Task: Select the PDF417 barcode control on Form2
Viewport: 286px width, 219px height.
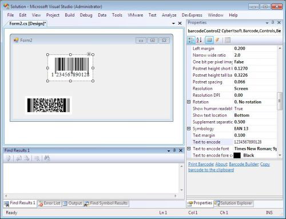Action: [x=49, y=105]
